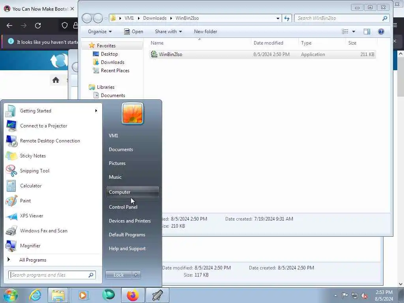This screenshot has height=303, width=404.
Task: Select Libraries in navigation pane
Action: pos(105,87)
